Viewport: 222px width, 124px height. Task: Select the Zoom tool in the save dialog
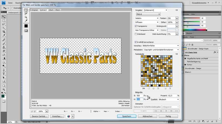coord(26,17)
